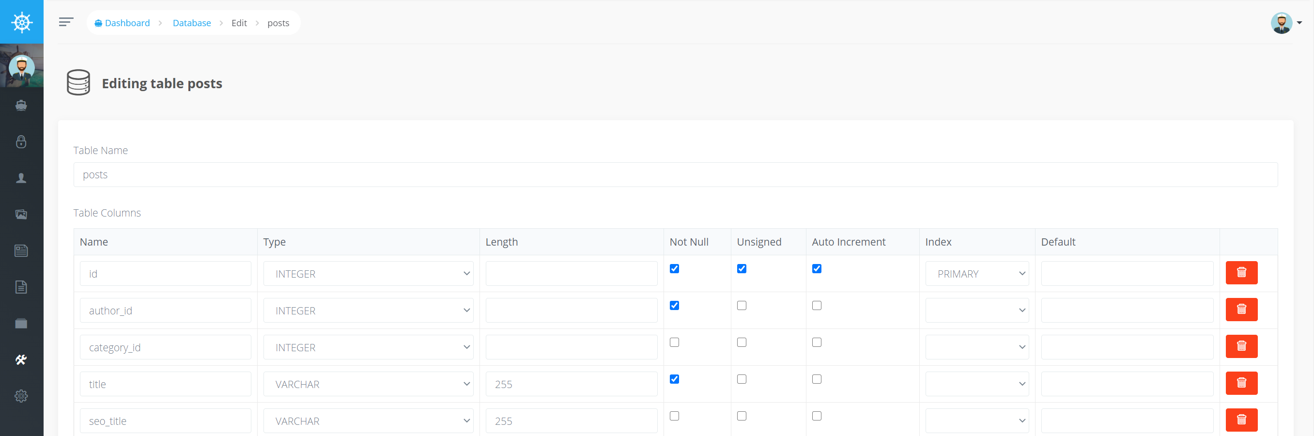1314x436 pixels.
Task: Open Type dropdown for seo_title column
Action: click(x=368, y=420)
